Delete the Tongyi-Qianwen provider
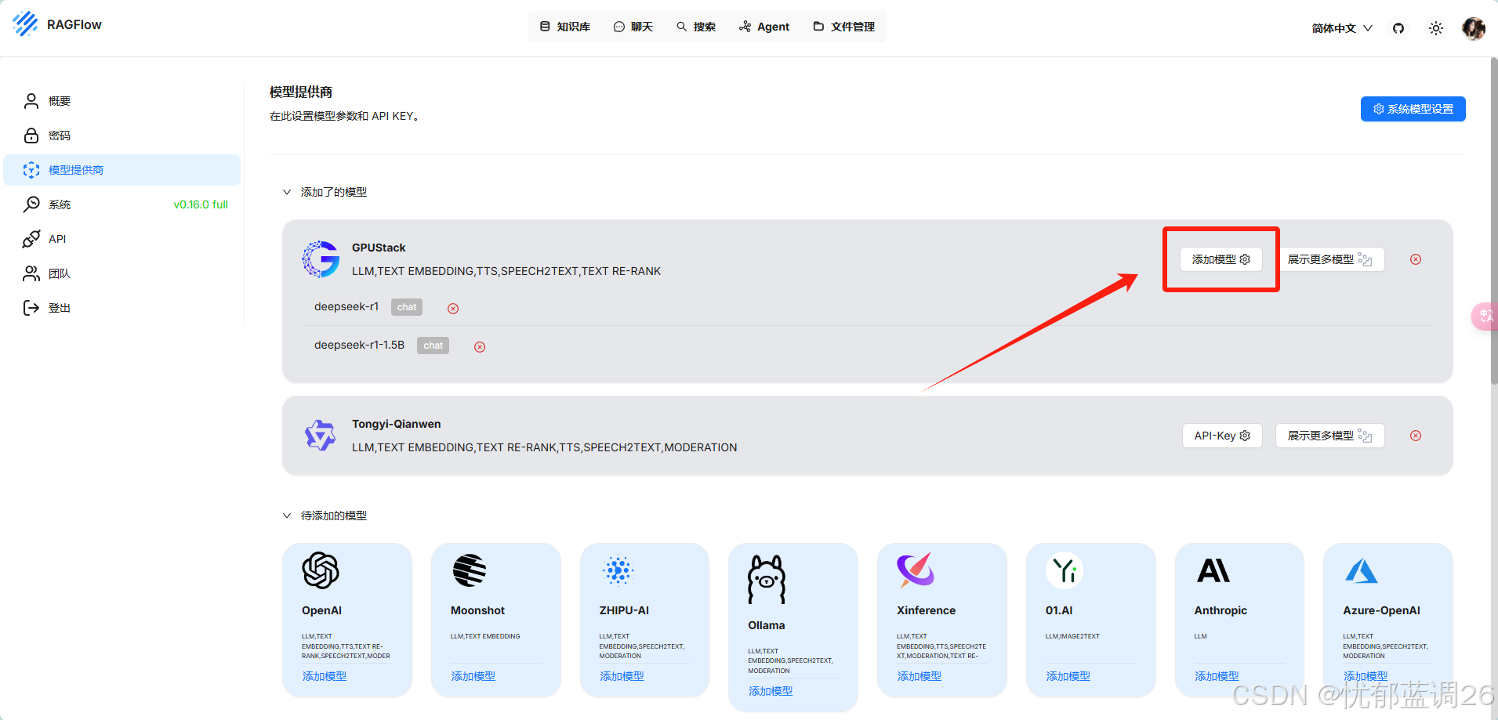The width and height of the screenshot is (1498, 720). pyautogui.click(x=1416, y=436)
